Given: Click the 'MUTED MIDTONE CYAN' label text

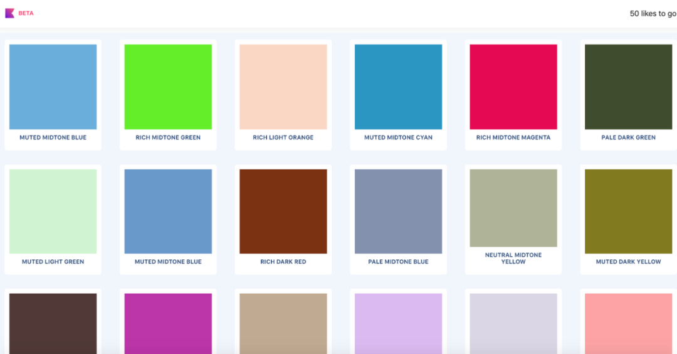Looking at the screenshot, I should click(398, 137).
